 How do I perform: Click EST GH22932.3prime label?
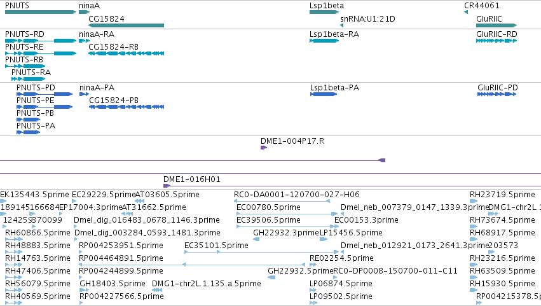[x=286, y=233]
